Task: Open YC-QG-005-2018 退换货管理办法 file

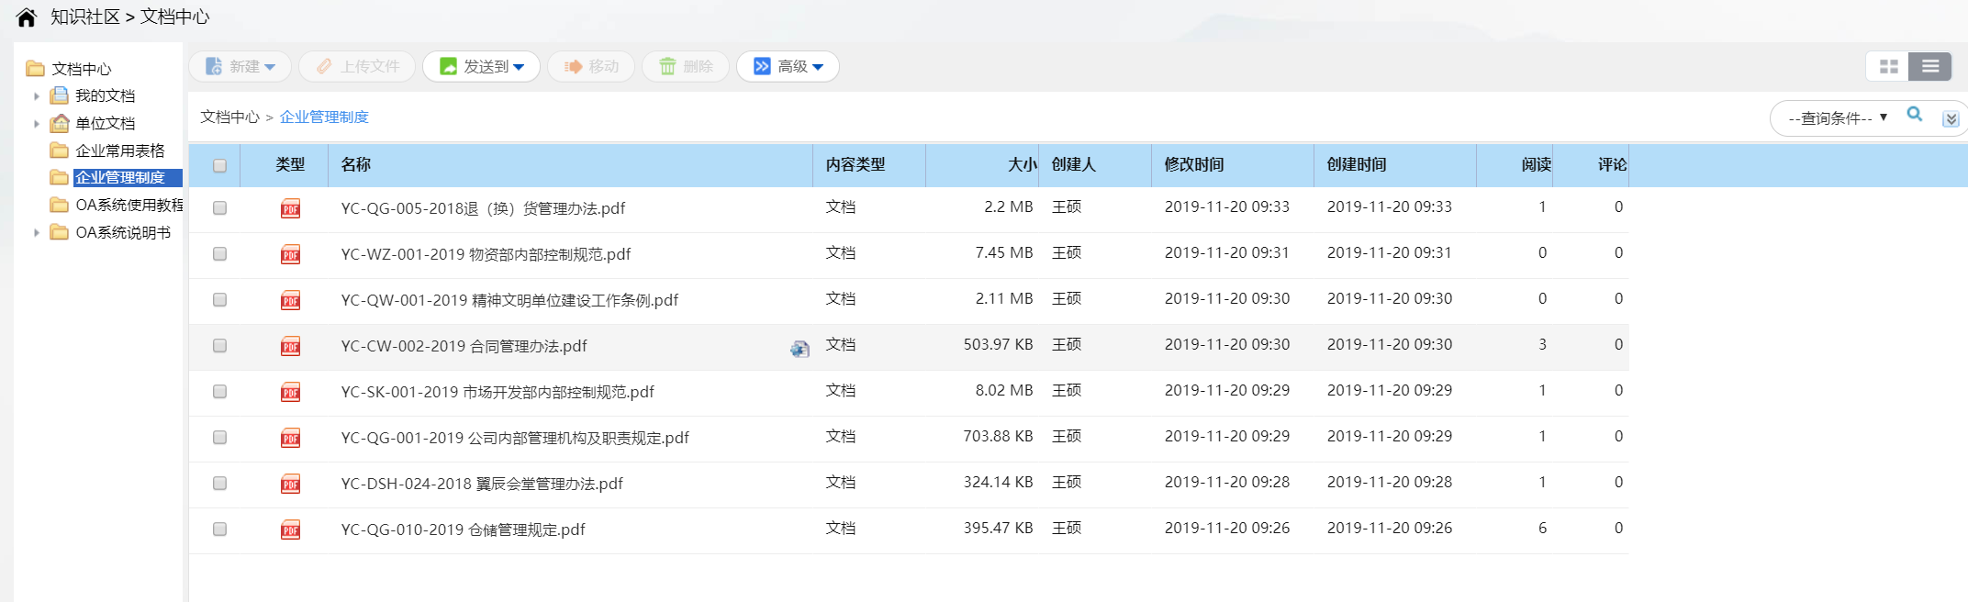Action: [483, 208]
